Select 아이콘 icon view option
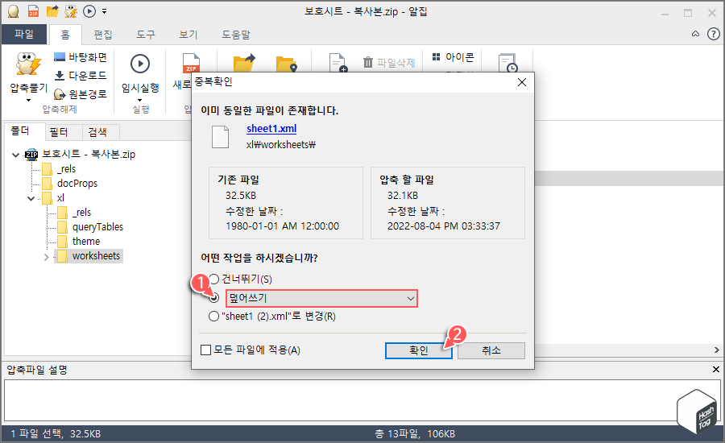 point(453,57)
